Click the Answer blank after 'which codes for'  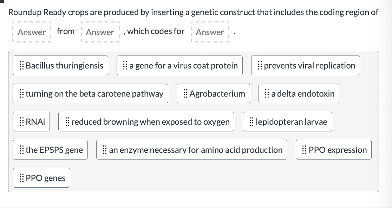point(210,32)
